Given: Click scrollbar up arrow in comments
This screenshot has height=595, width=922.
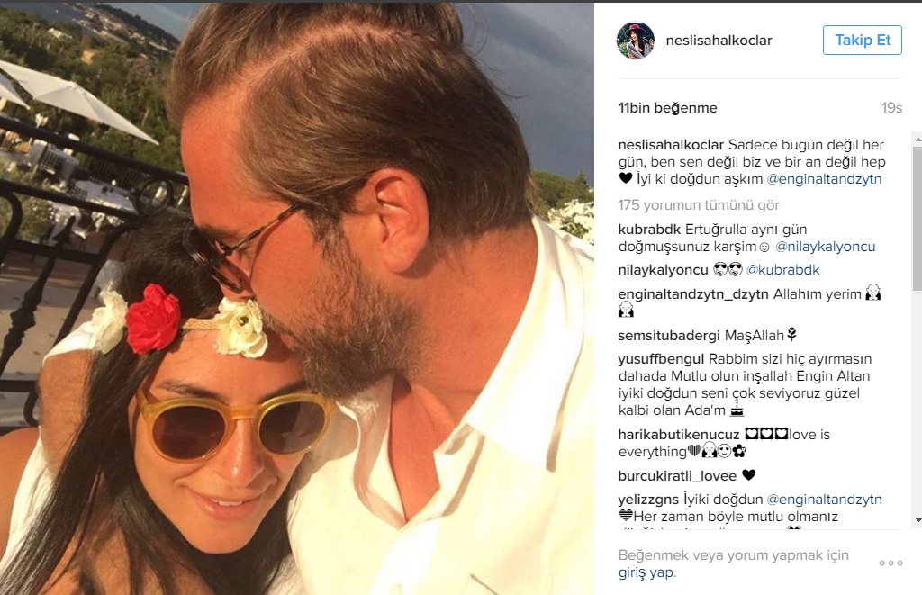Looking at the screenshot, I should [x=917, y=140].
